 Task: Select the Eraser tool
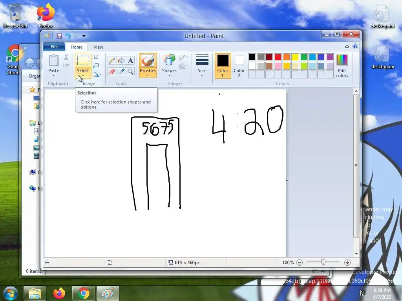tap(112, 71)
